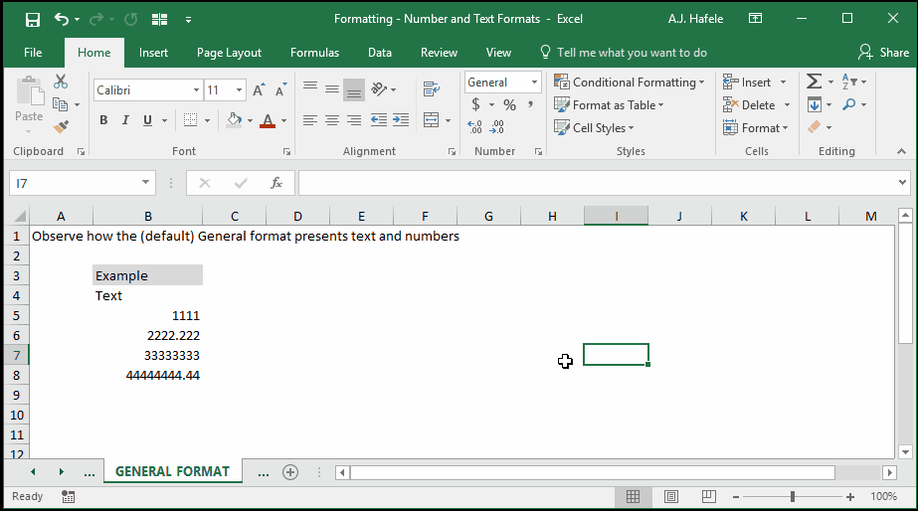Apply the Borders icon
The width and height of the screenshot is (918, 511).
point(190,120)
